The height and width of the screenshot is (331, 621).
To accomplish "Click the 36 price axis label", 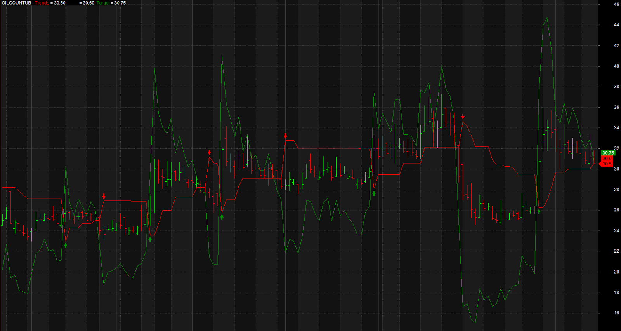I will (x=616, y=107).
